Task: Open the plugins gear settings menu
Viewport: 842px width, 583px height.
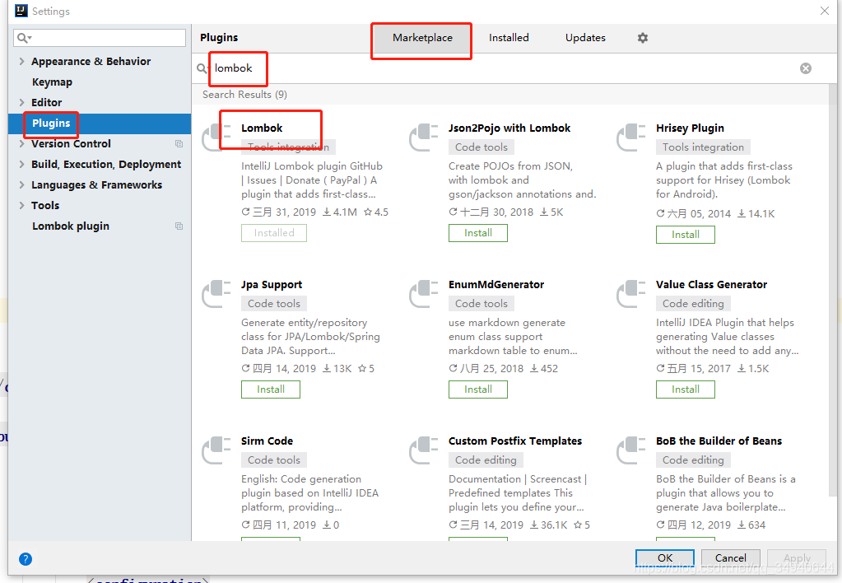Action: [642, 38]
